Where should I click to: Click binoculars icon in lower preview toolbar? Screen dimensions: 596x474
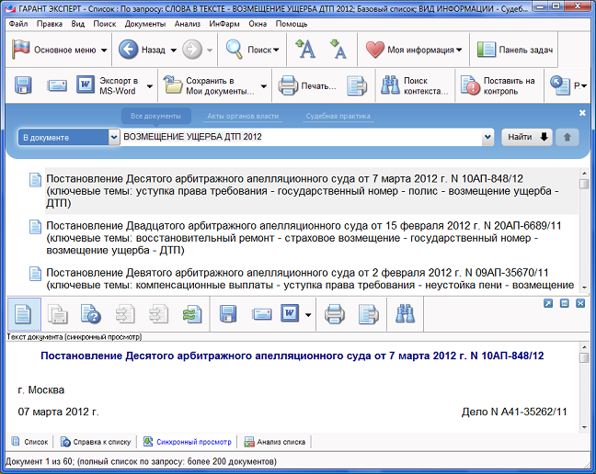click(x=406, y=315)
